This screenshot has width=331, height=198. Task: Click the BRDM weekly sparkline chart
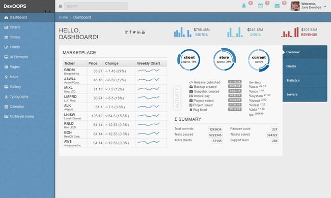148,71
